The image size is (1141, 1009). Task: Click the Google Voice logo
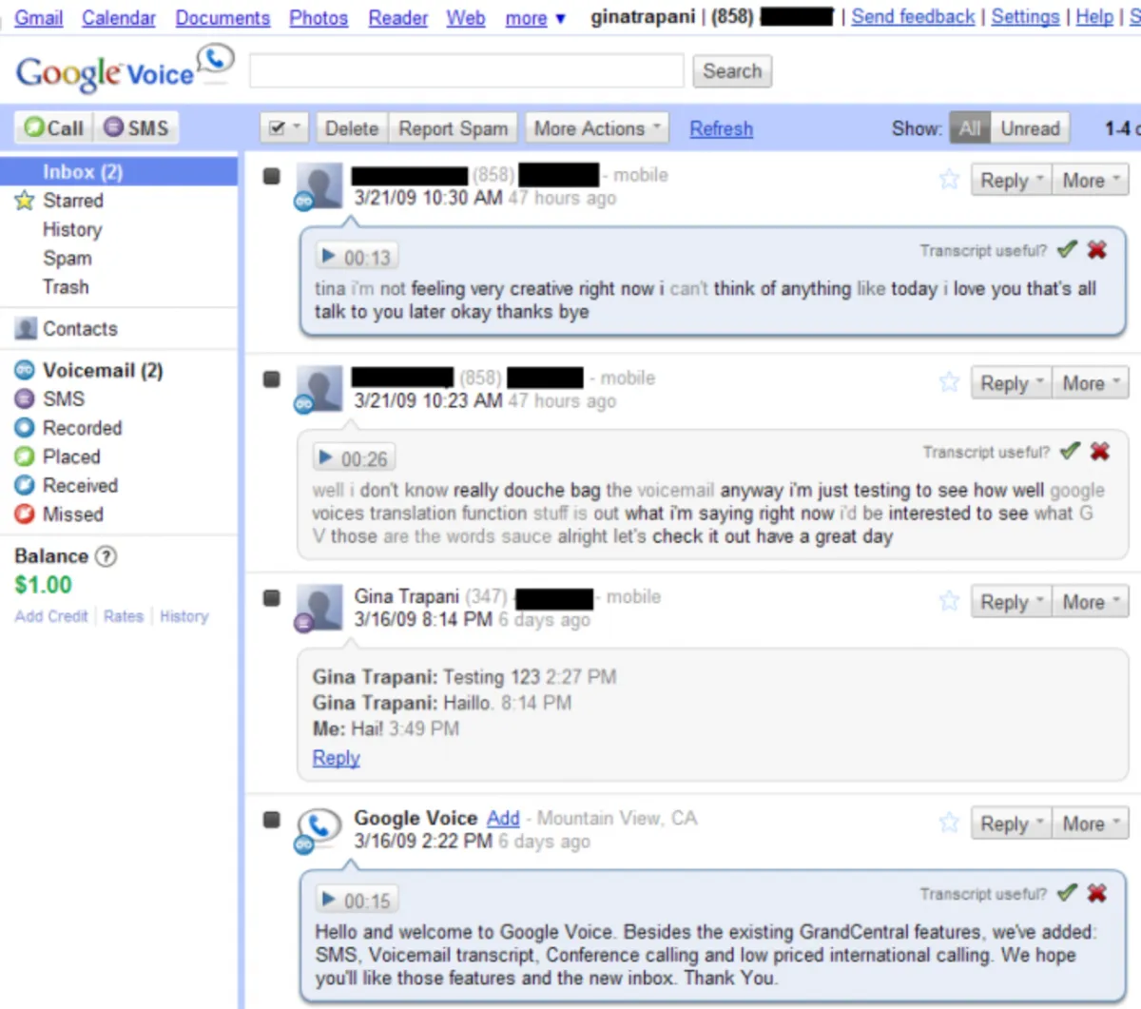(124, 69)
